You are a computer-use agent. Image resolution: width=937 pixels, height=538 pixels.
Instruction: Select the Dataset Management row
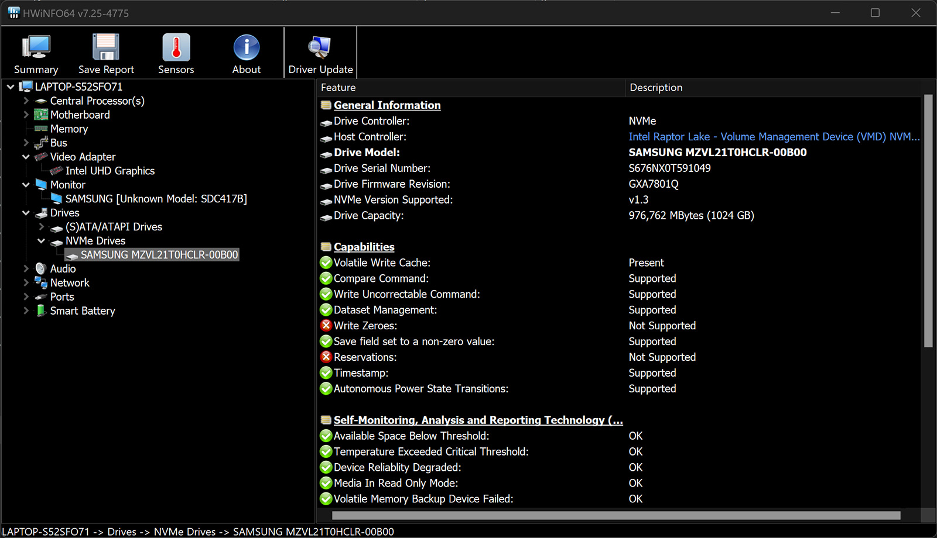coord(618,310)
